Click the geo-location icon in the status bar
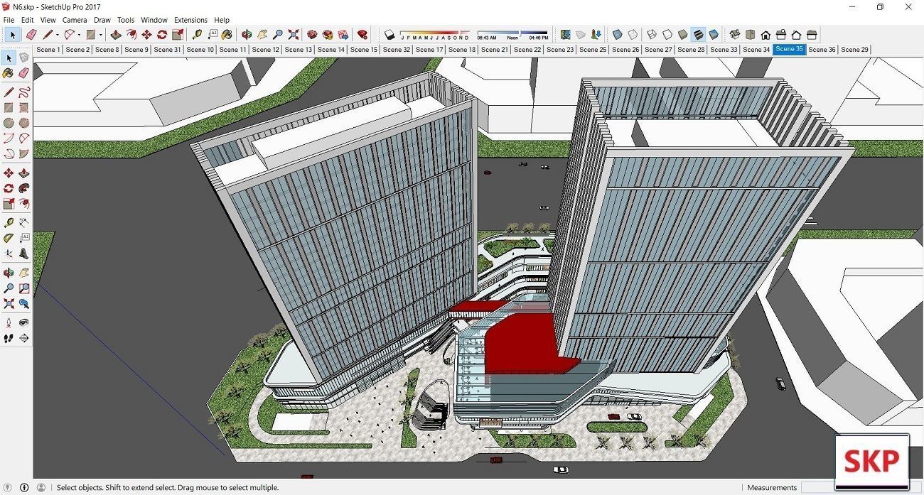 (9, 488)
